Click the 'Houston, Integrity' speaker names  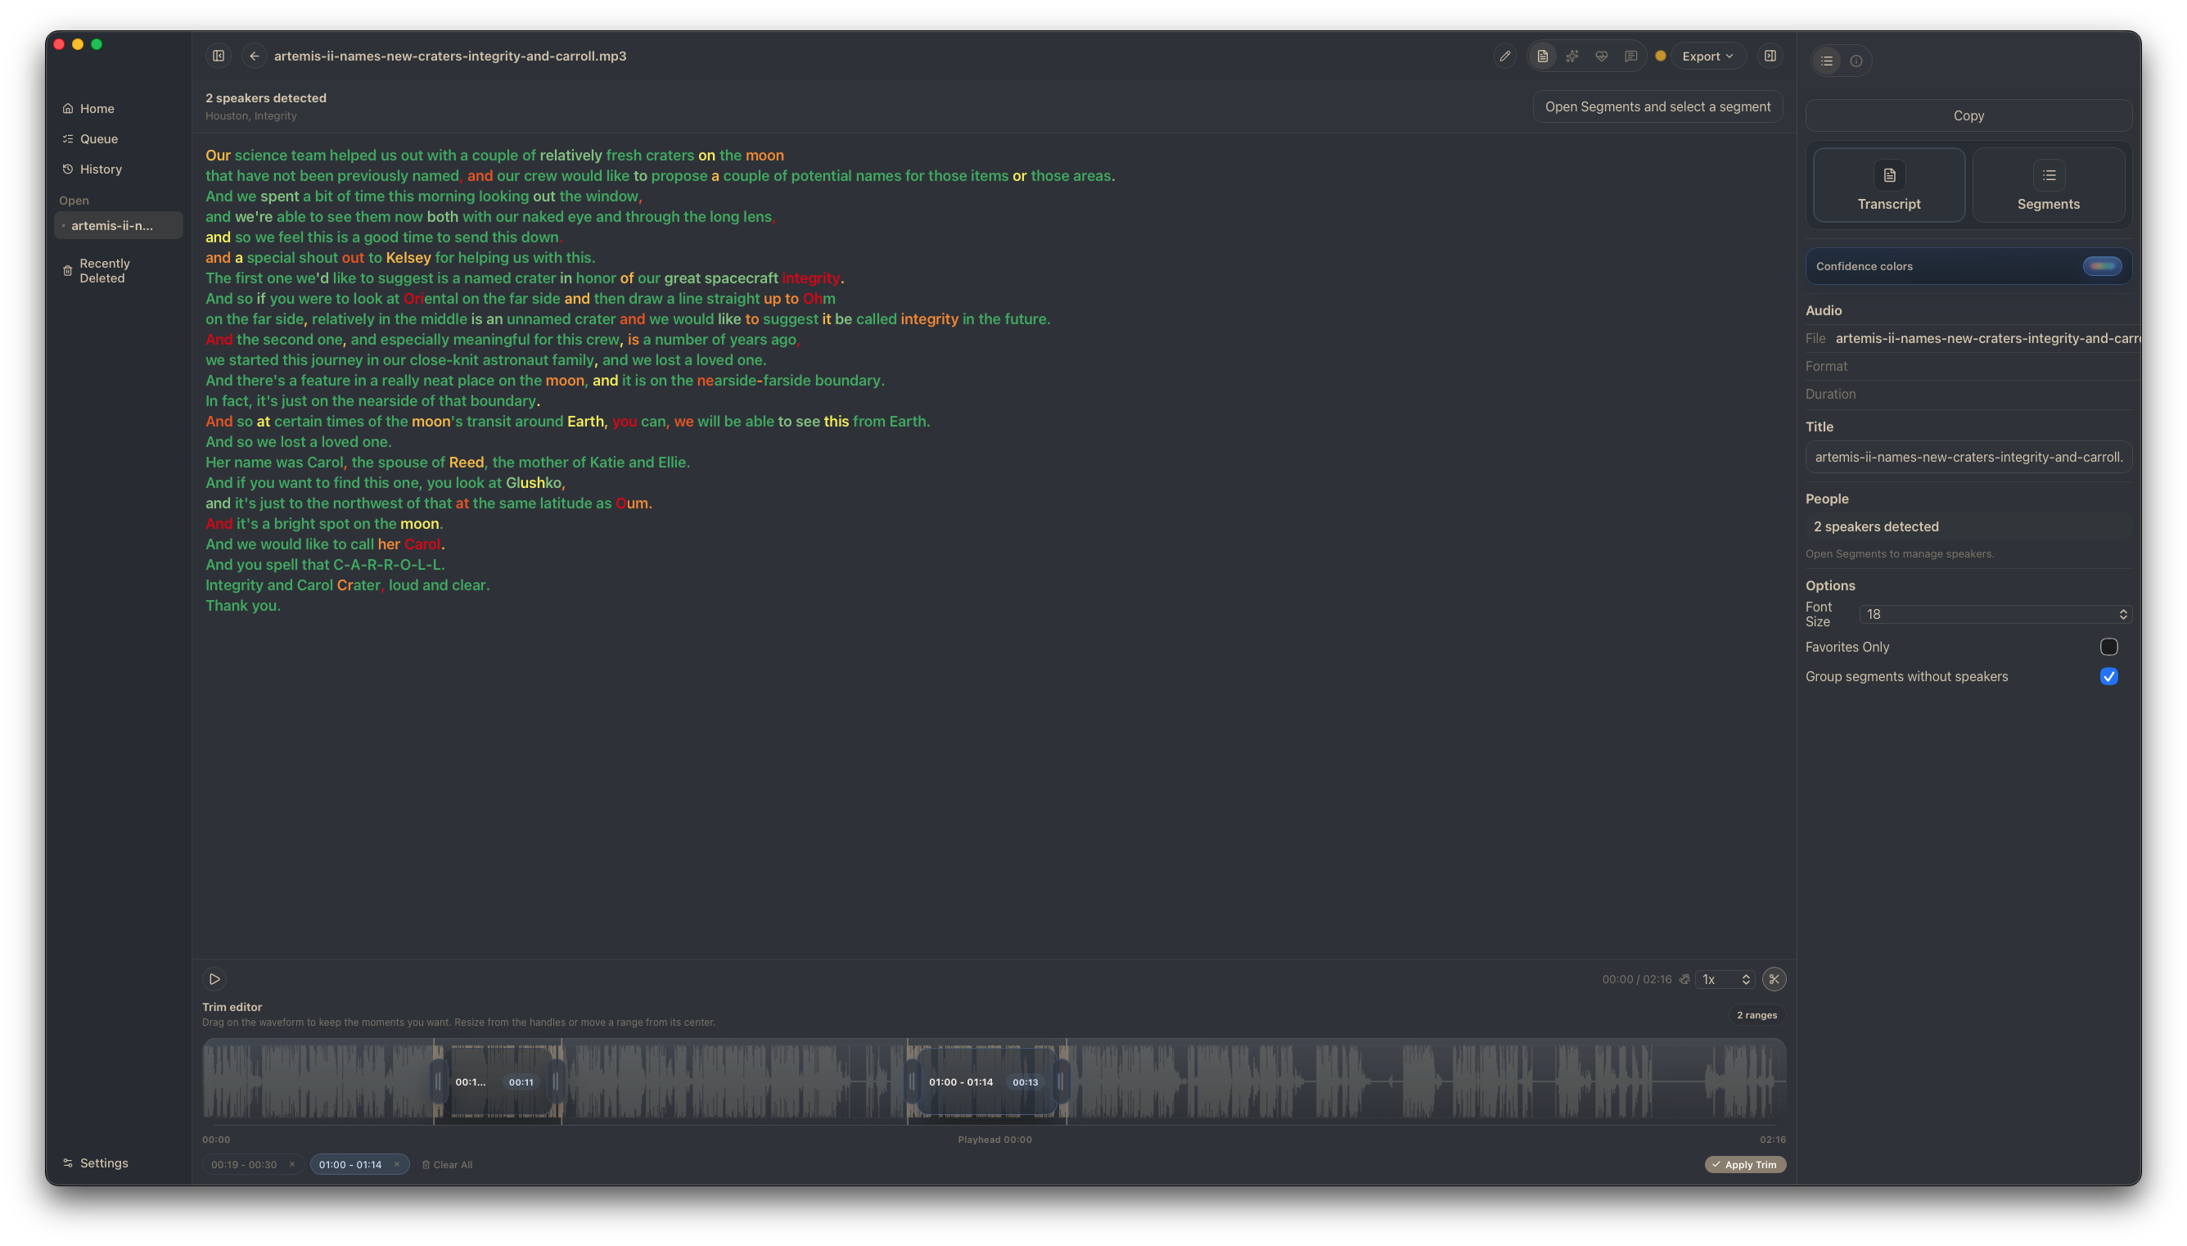pos(250,116)
